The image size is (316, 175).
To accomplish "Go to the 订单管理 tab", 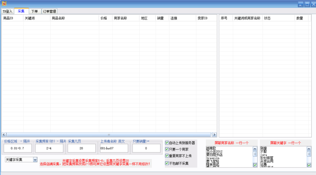I will [49, 11].
